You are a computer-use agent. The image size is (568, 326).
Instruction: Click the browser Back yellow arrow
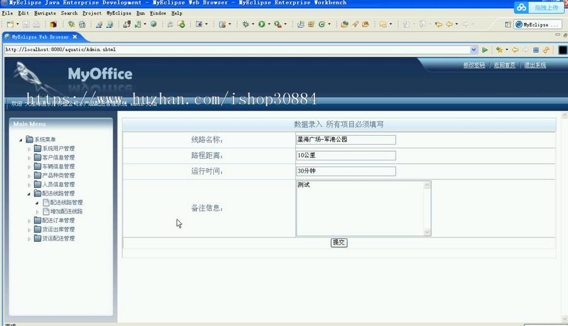(x=515, y=50)
